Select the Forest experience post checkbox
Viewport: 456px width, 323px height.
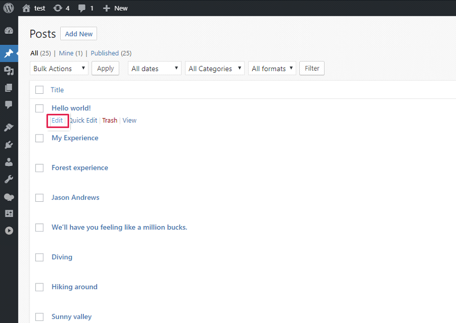[40, 168]
